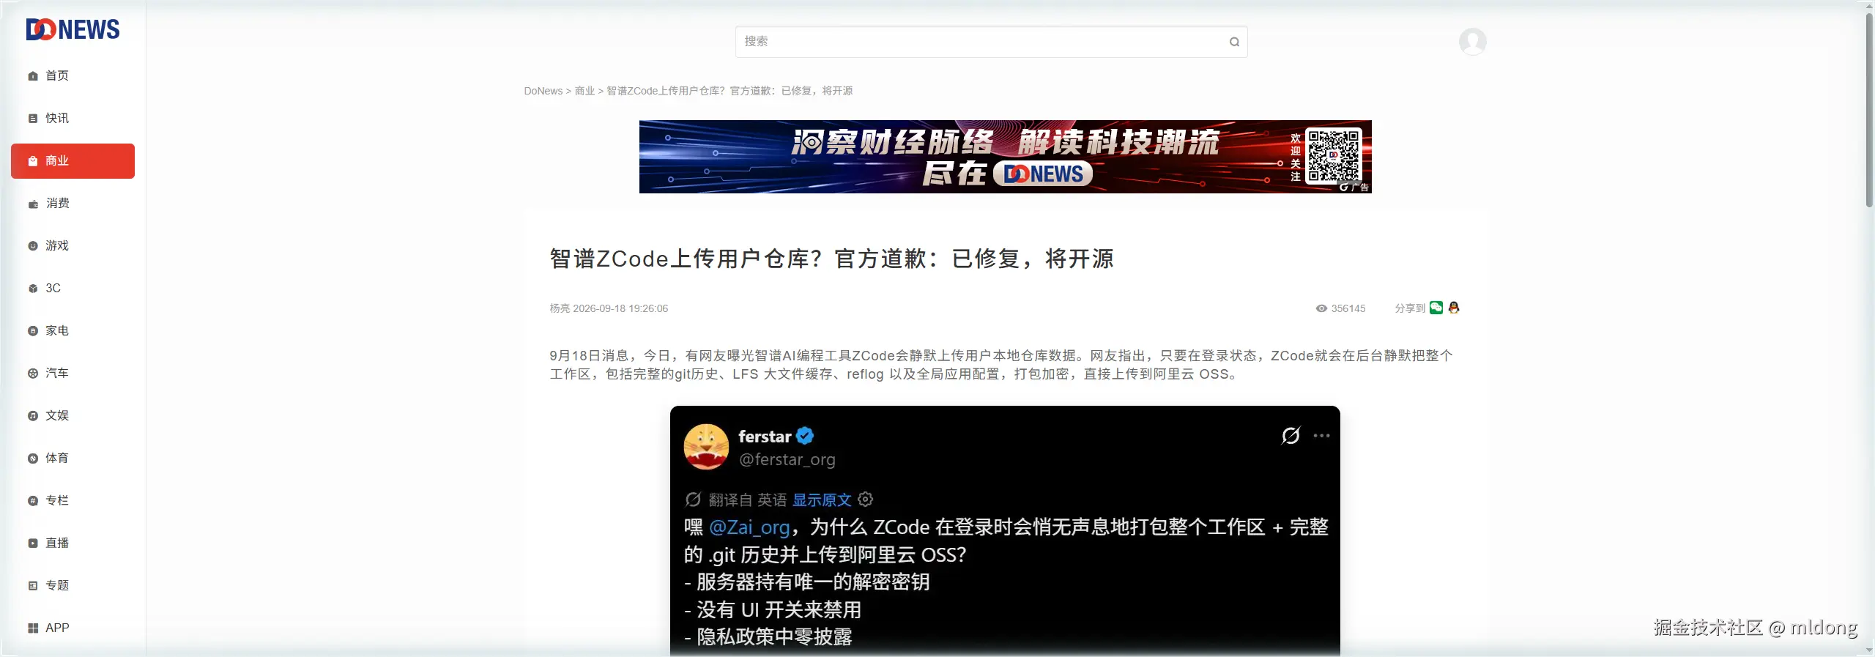Screen dimensions: 1875x657
Task: Click the tweet line 隐私政策中零披露
Action: [768, 636]
